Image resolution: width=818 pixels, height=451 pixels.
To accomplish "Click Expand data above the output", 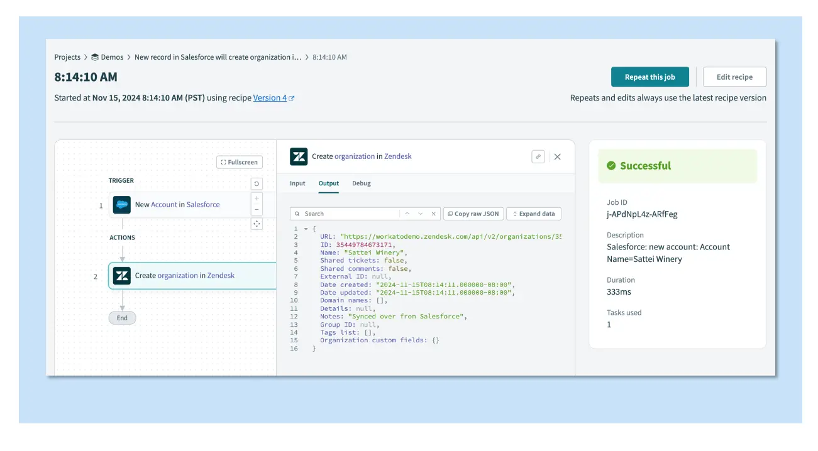I will click(x=533, y=214).
